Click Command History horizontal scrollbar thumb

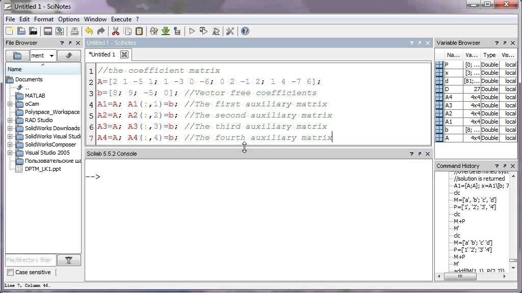(x=460, y=276)
